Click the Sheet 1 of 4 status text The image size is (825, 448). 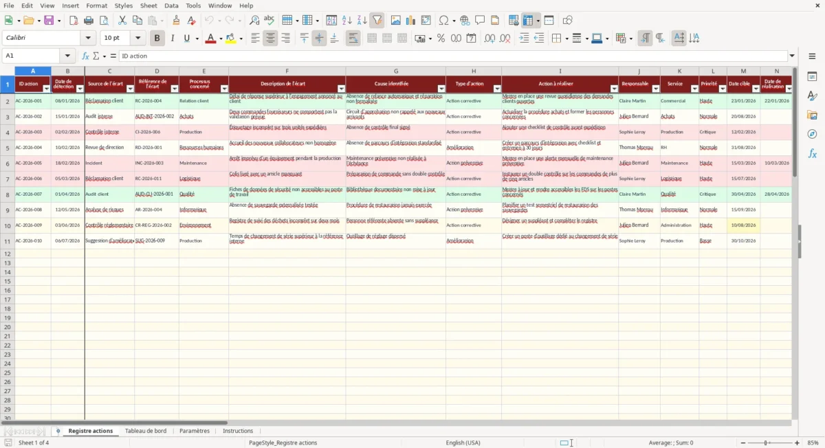[34, 443]
